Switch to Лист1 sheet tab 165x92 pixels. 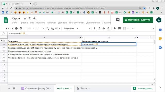point(84,88)
